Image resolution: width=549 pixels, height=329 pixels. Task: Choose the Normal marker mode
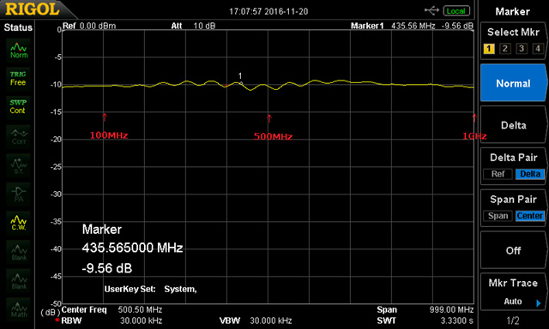pos(513,83)
